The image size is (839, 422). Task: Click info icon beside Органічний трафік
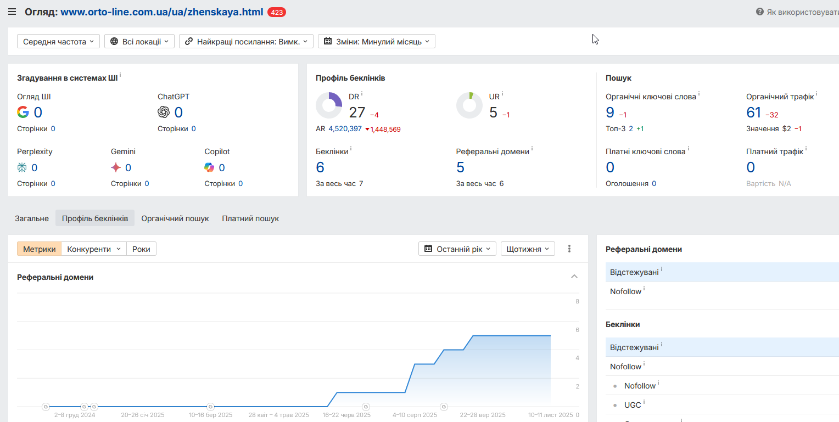click(816, 94)
